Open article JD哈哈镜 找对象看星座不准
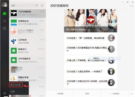The height and width of the screenshot is (97, 135). click(87, 49)
